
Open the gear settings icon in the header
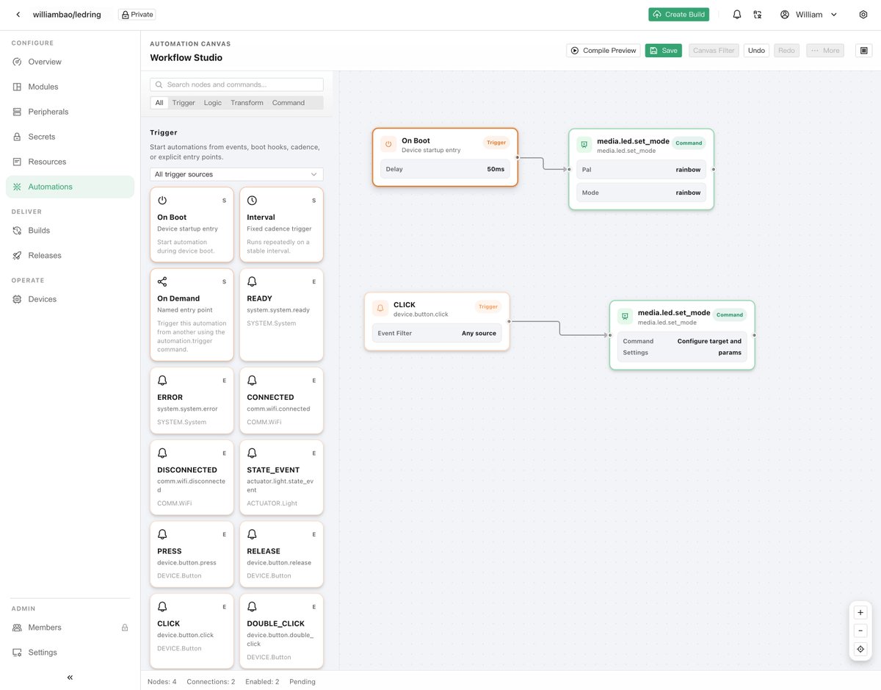click(x=863, y=15)
